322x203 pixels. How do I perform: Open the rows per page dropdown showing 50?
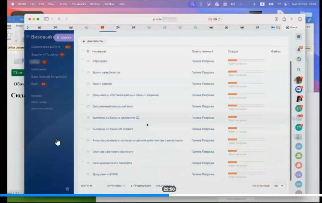(279, 186)
